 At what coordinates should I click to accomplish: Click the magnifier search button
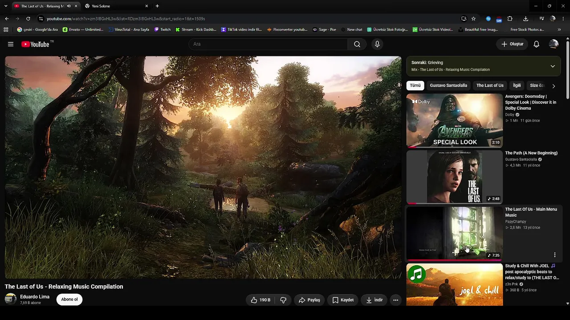(357, 44)
